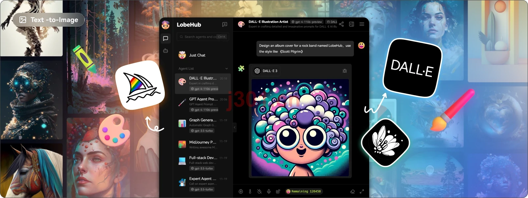The width and height of the screenshot is (528, 198).
Task: Click the new chat icon beside LobeHub
Action: (x=225, y=24)
